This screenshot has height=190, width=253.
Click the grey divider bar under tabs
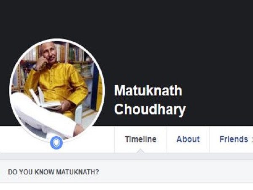click(126, 156)
